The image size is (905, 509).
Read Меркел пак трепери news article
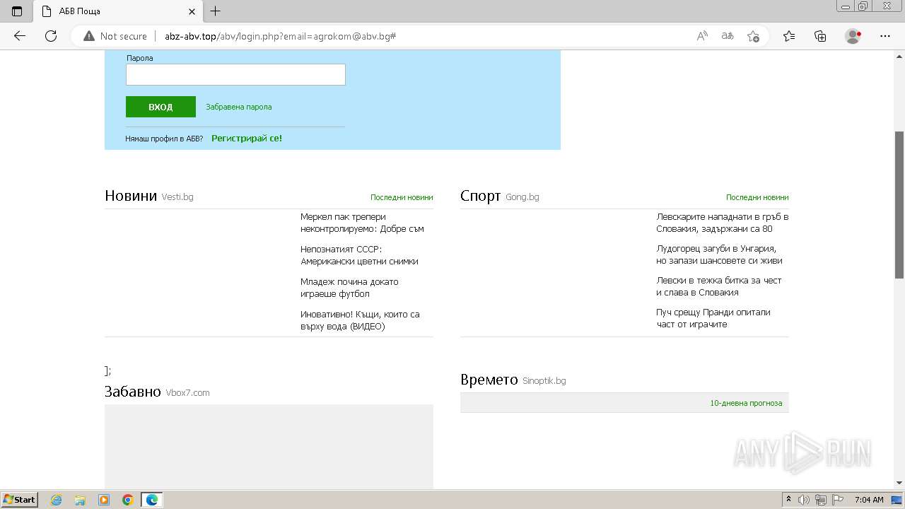tap(362, 223)
